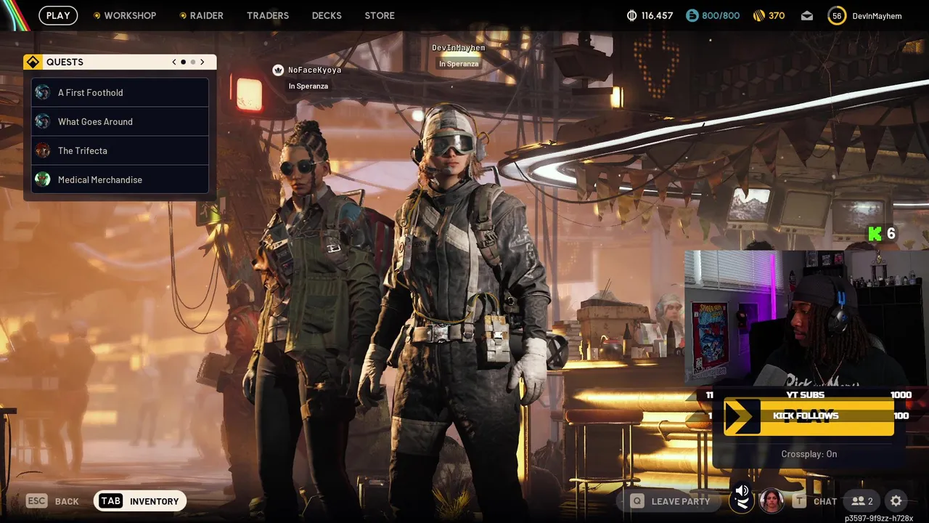Click the BACK label

click(x=67, y=501)
